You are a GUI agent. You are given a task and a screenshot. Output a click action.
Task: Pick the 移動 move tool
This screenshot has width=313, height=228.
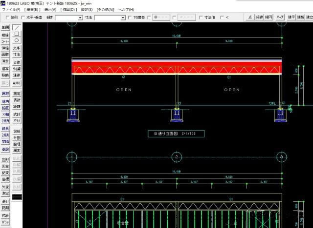[5, 75]
